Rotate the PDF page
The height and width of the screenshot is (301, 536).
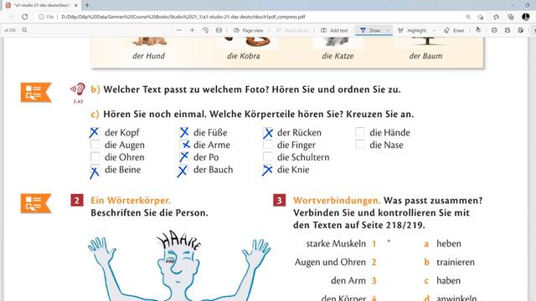(x=205, y=30)
